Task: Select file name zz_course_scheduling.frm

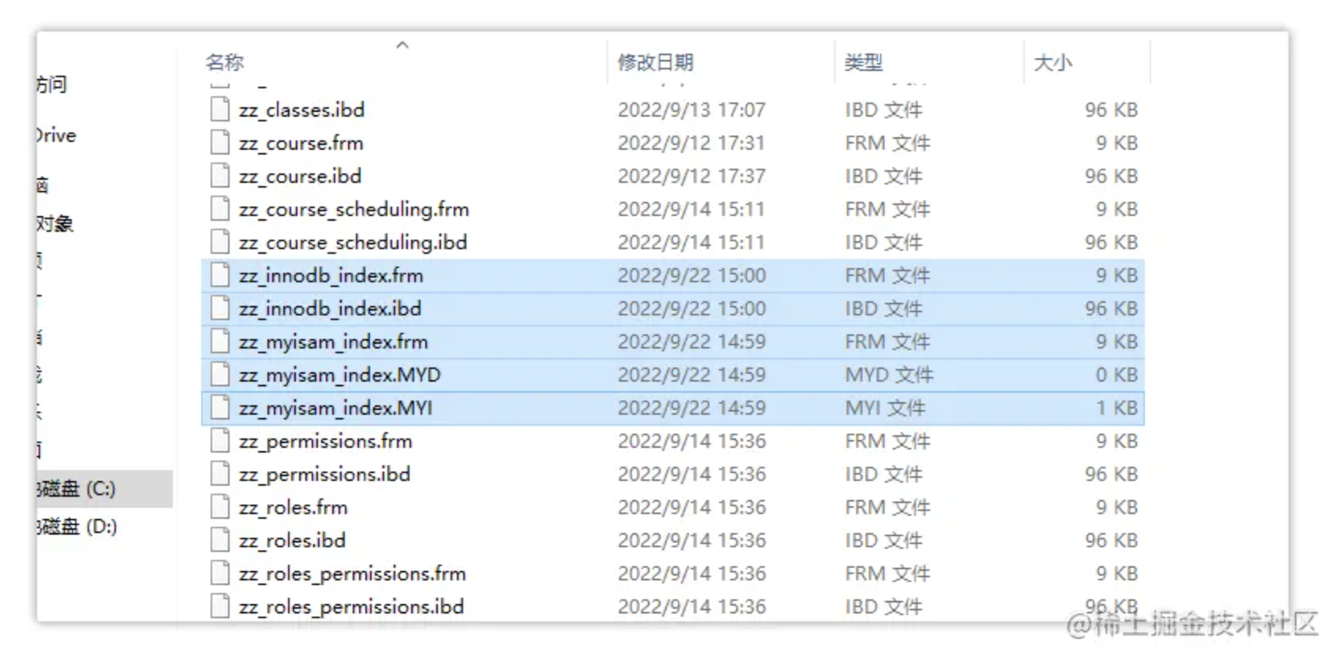Action: (354, 209)
